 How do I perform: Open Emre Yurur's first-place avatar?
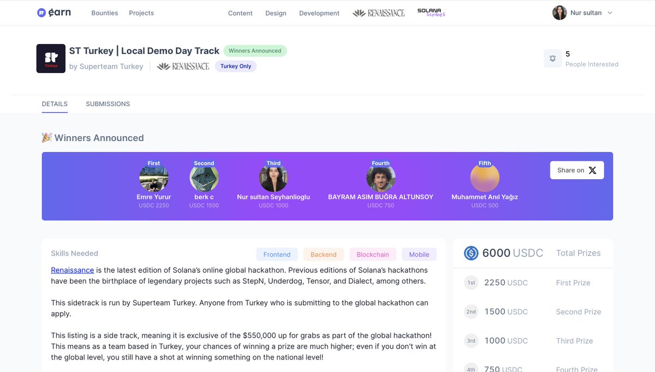(154, 178)
